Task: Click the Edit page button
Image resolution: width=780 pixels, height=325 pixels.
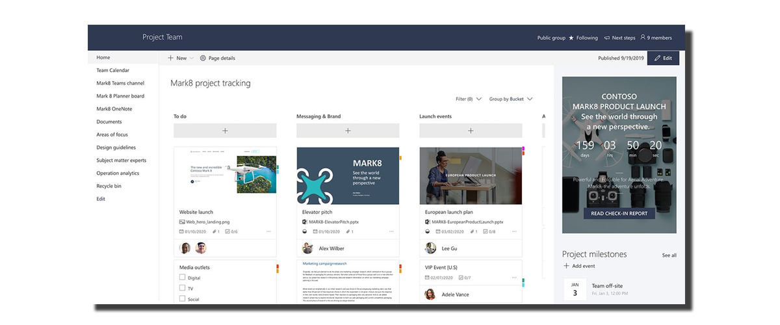Action: [x=663, y=58]
